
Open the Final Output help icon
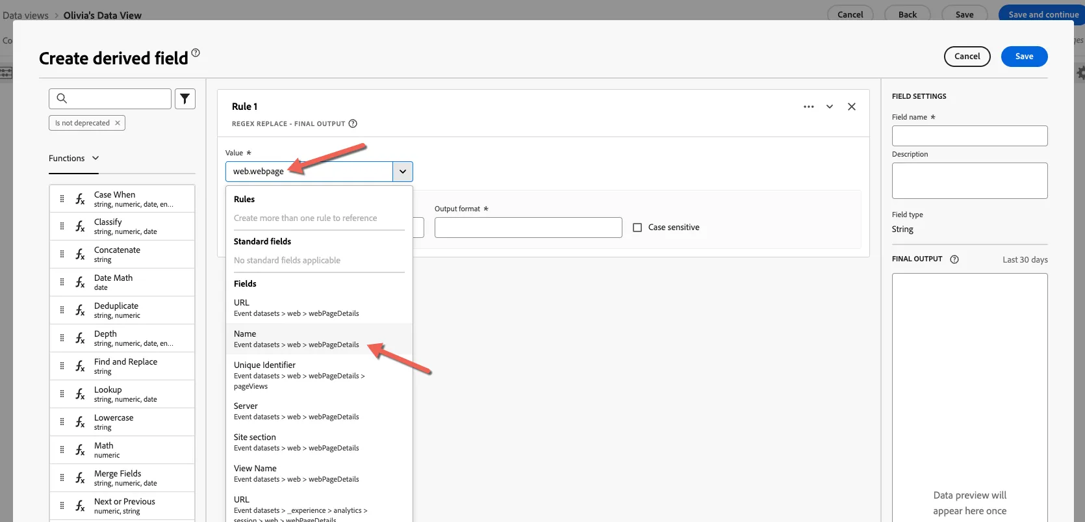954,259
